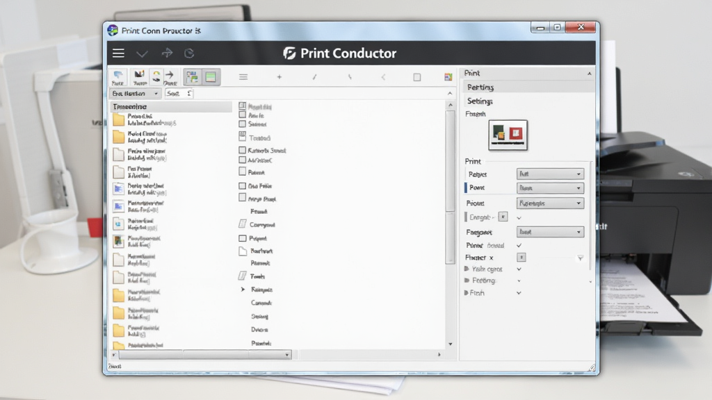Viewport: 712px width, 400px height.
Task: Select the "Divons" list entry
Action: tap(259, 330)
